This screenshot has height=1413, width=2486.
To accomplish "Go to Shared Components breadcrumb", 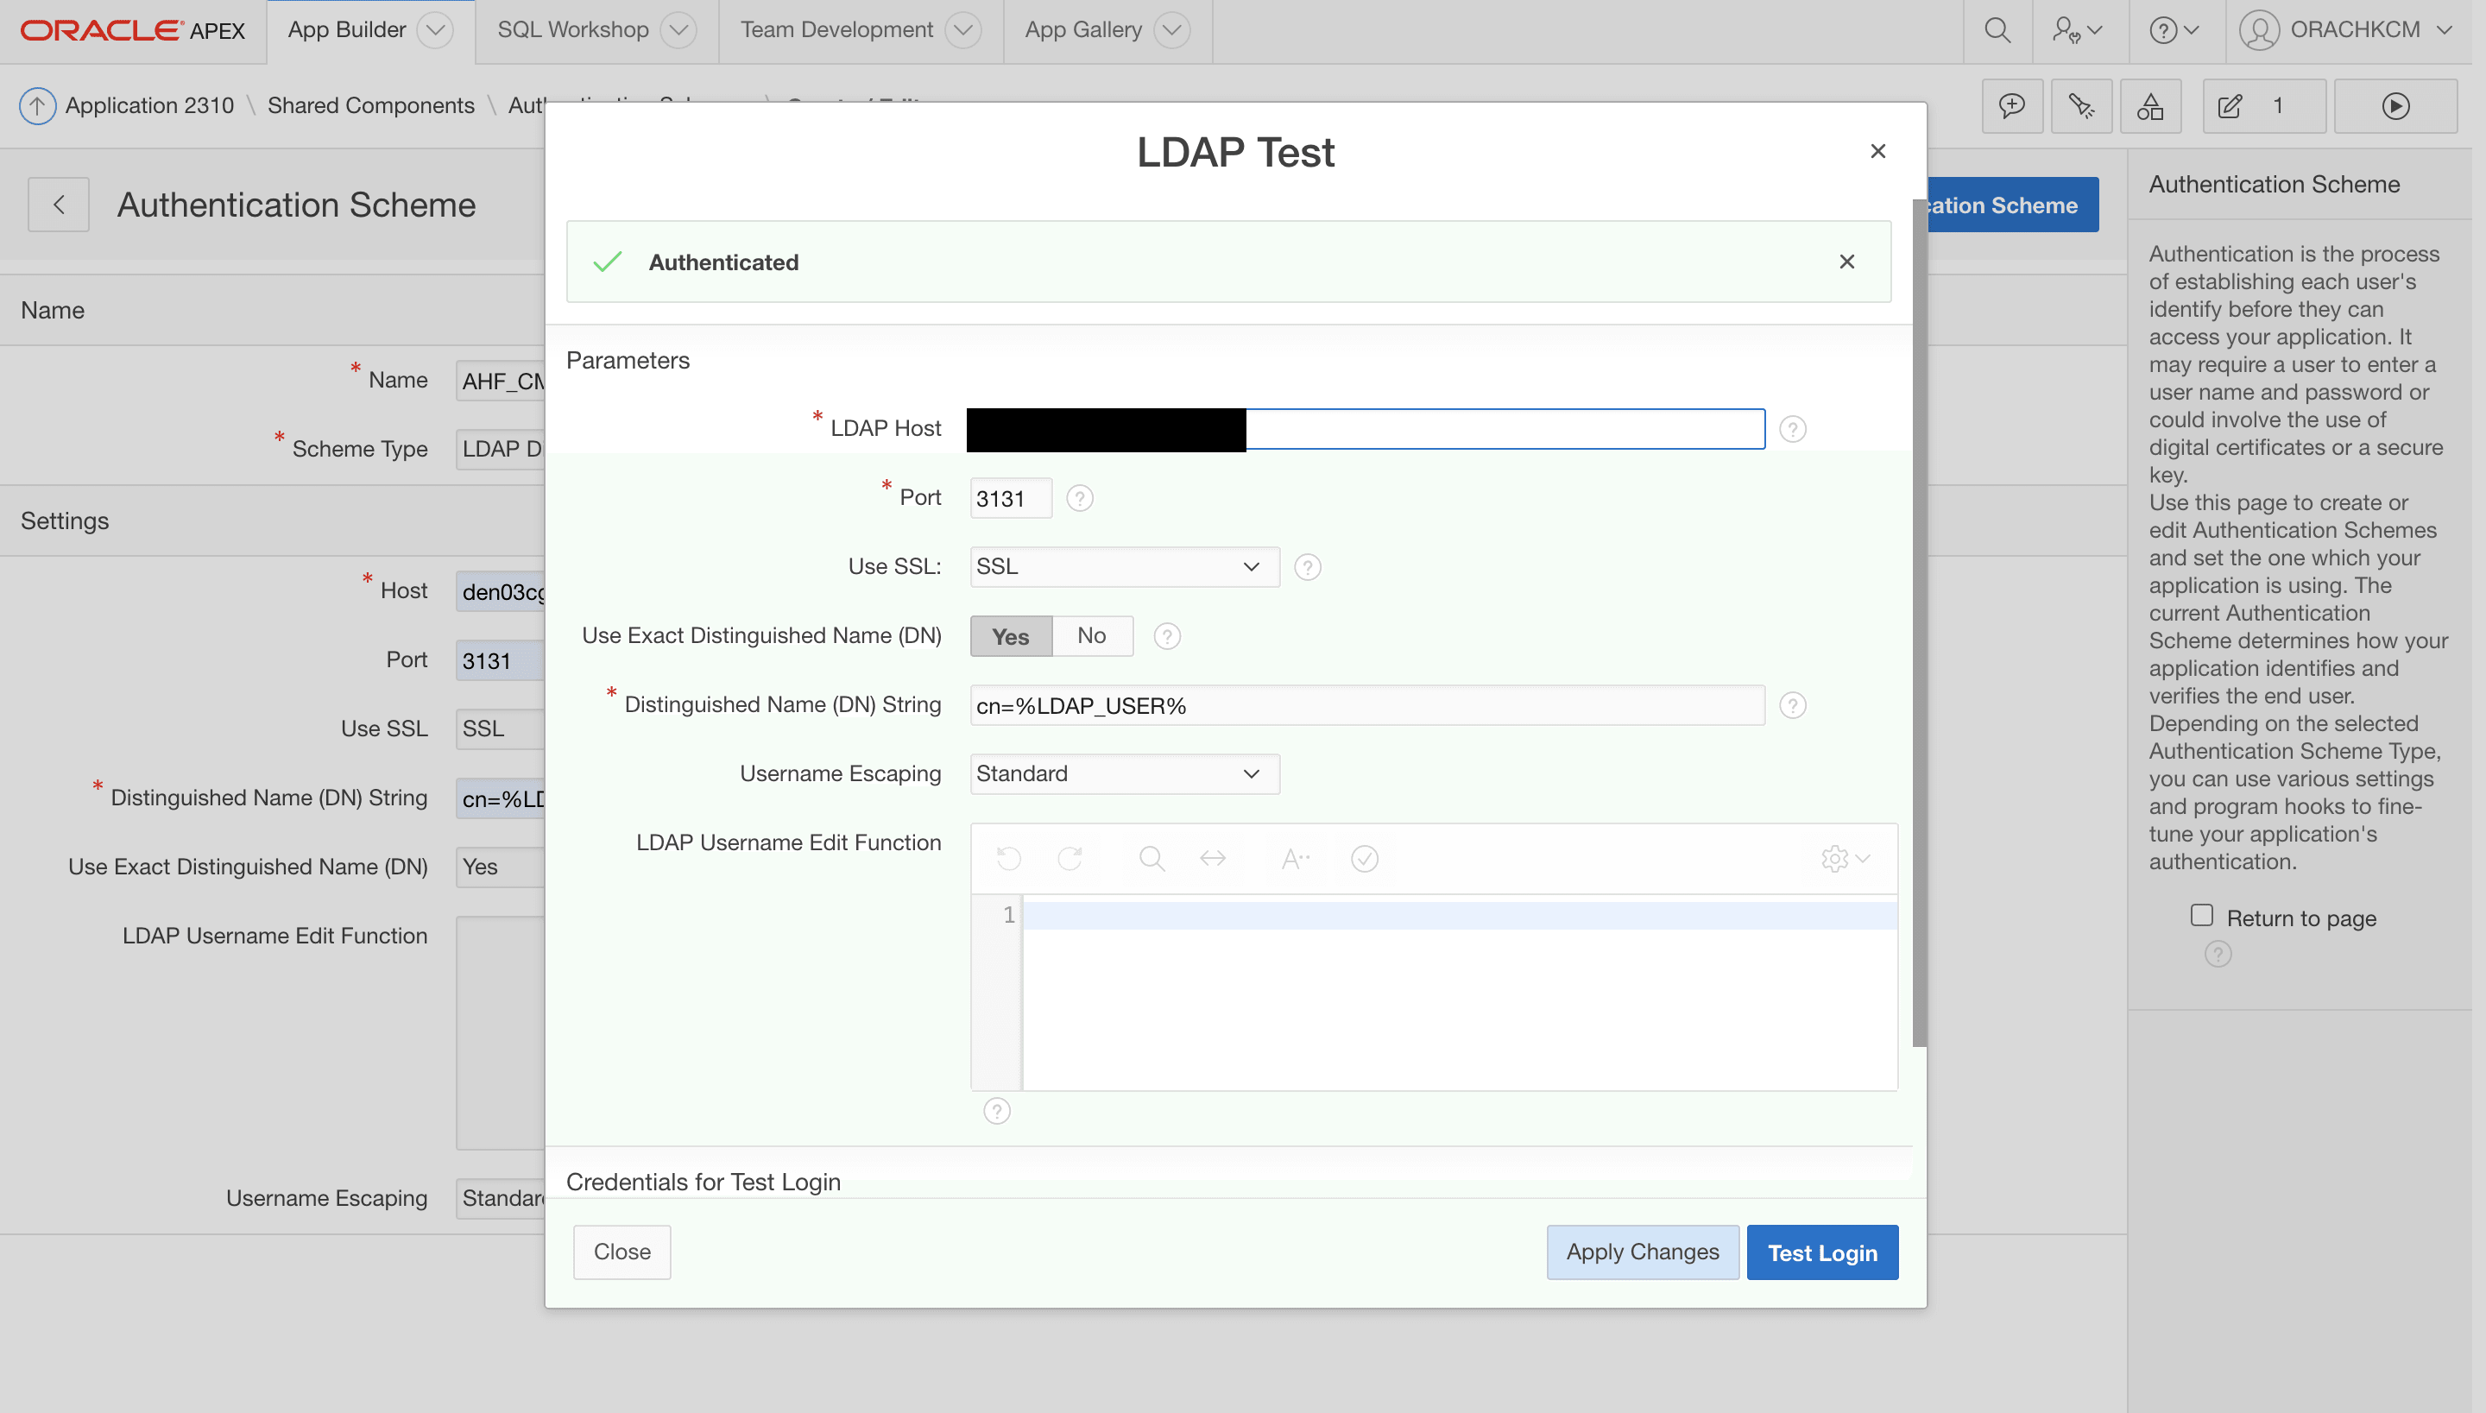I will (x=370, y=104).
